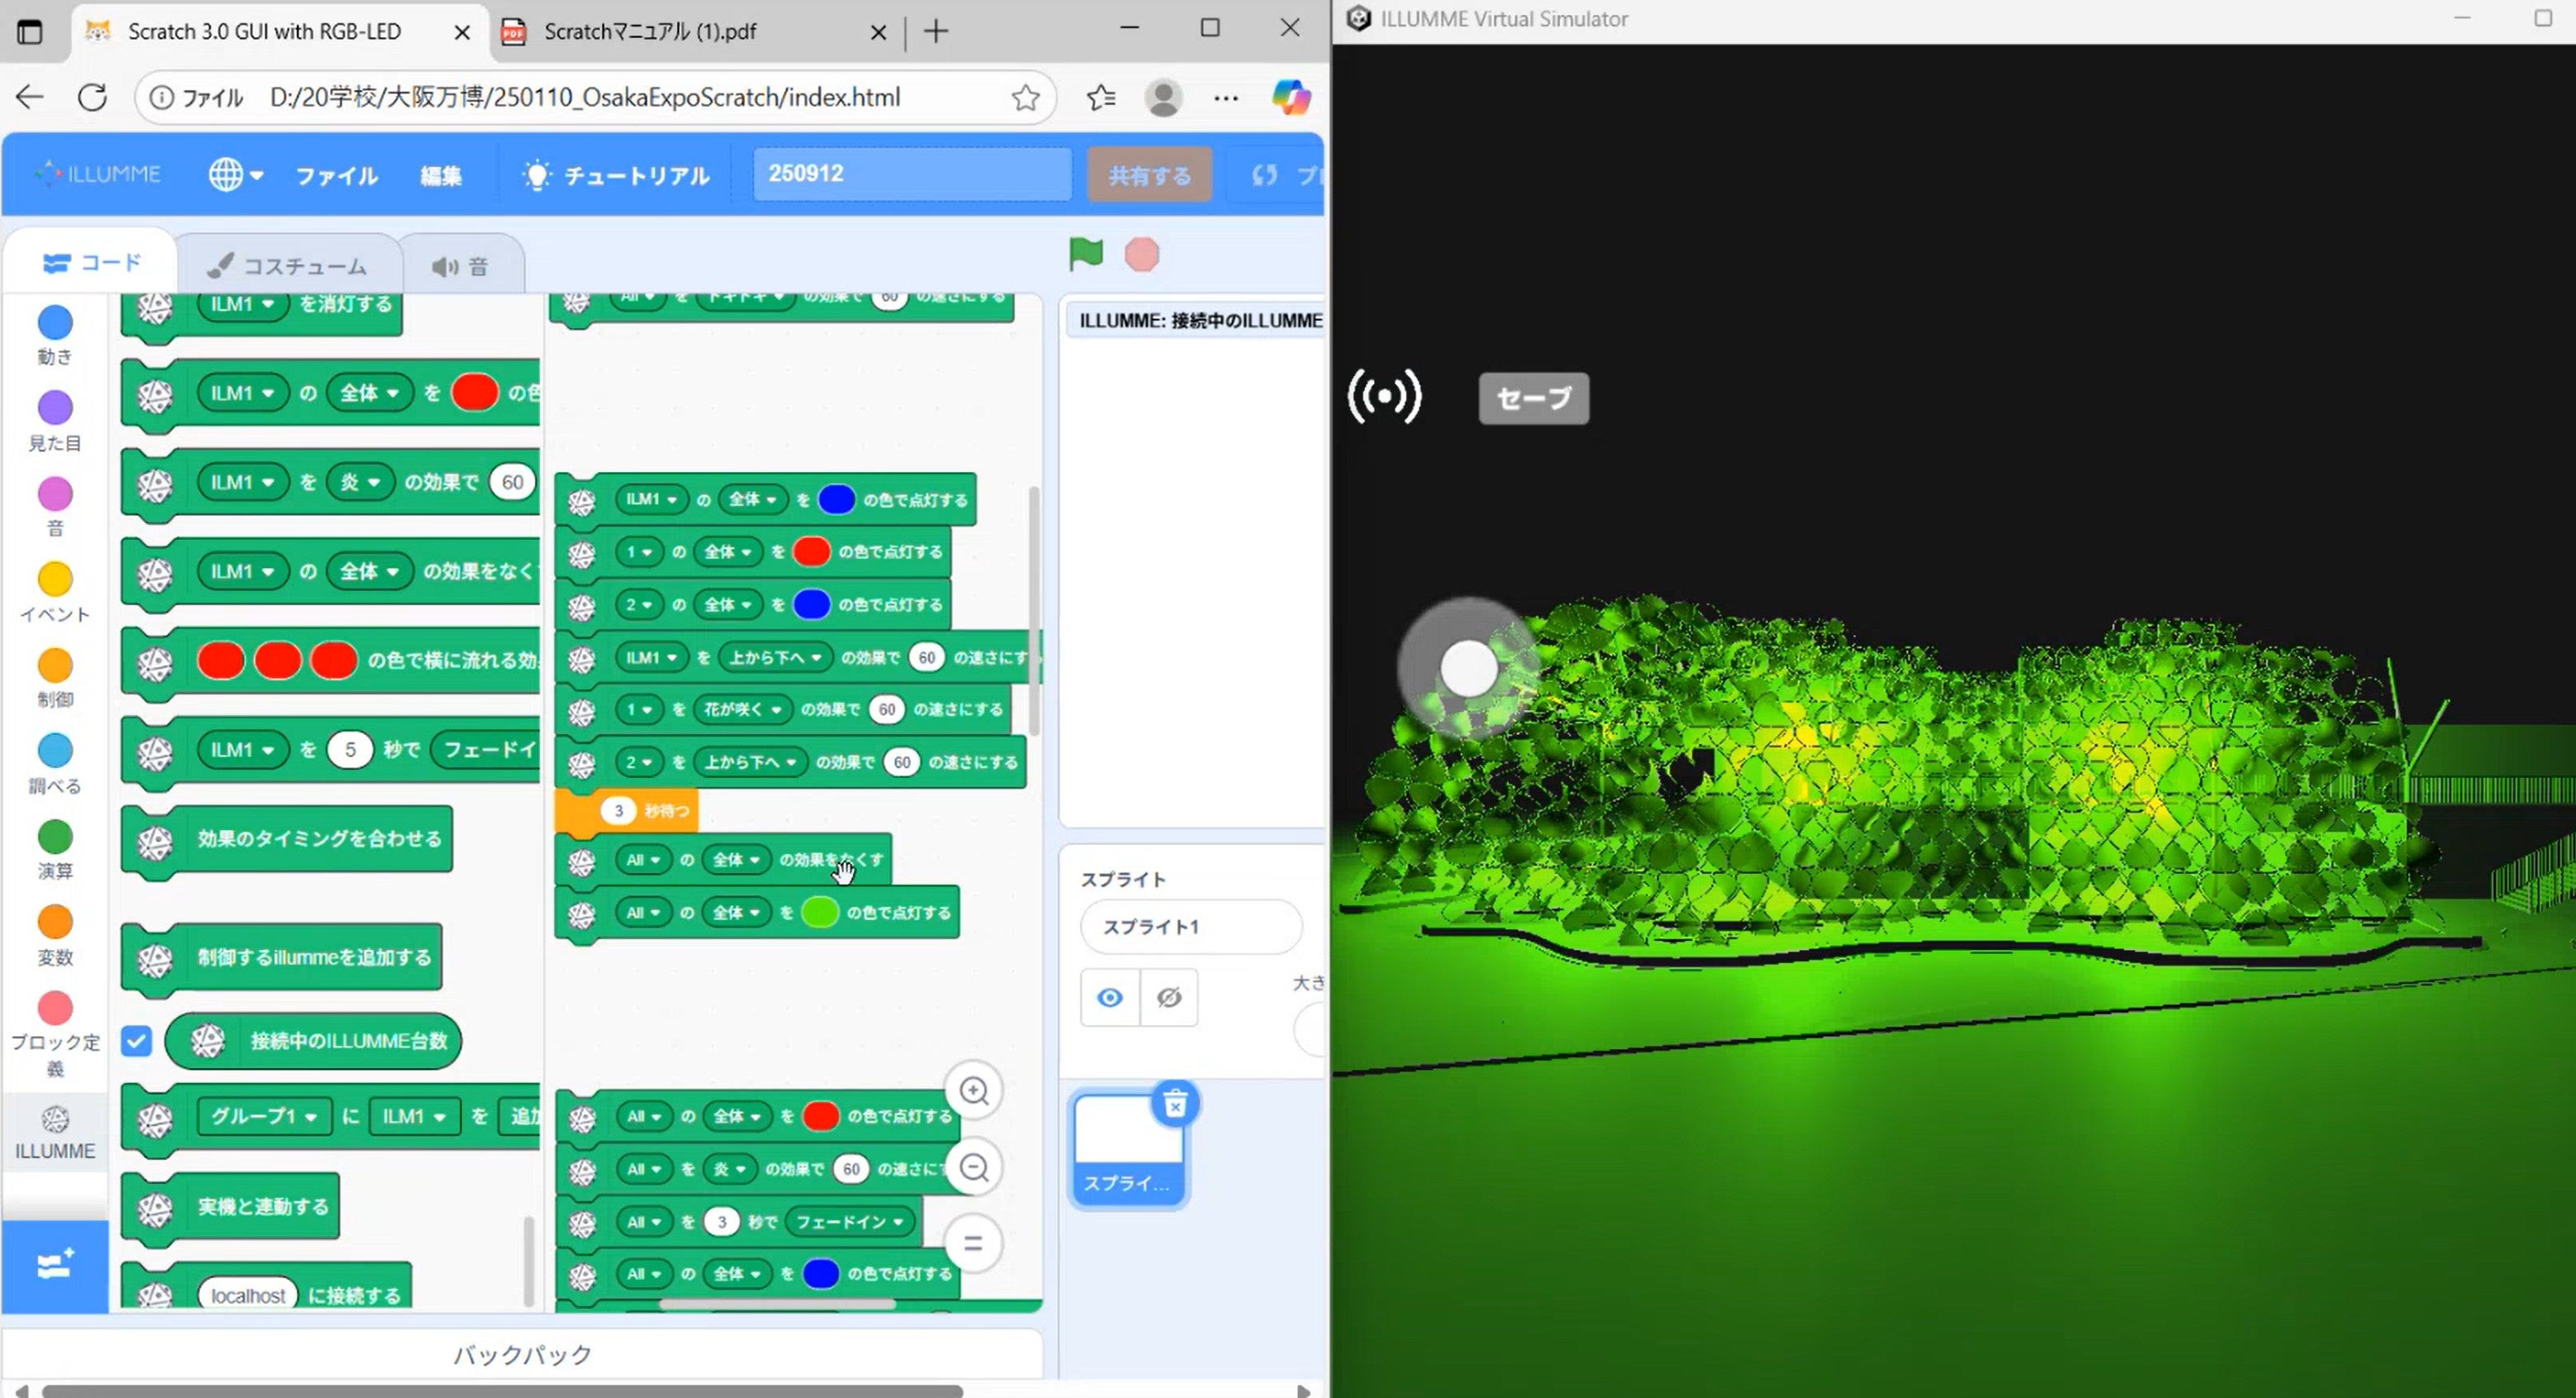Click the zoom out workspace icon
The height and width of the screenshot is (1398, 2576).
[x=973, y=1167]
